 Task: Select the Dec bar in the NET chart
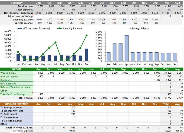tap(87, 55)
